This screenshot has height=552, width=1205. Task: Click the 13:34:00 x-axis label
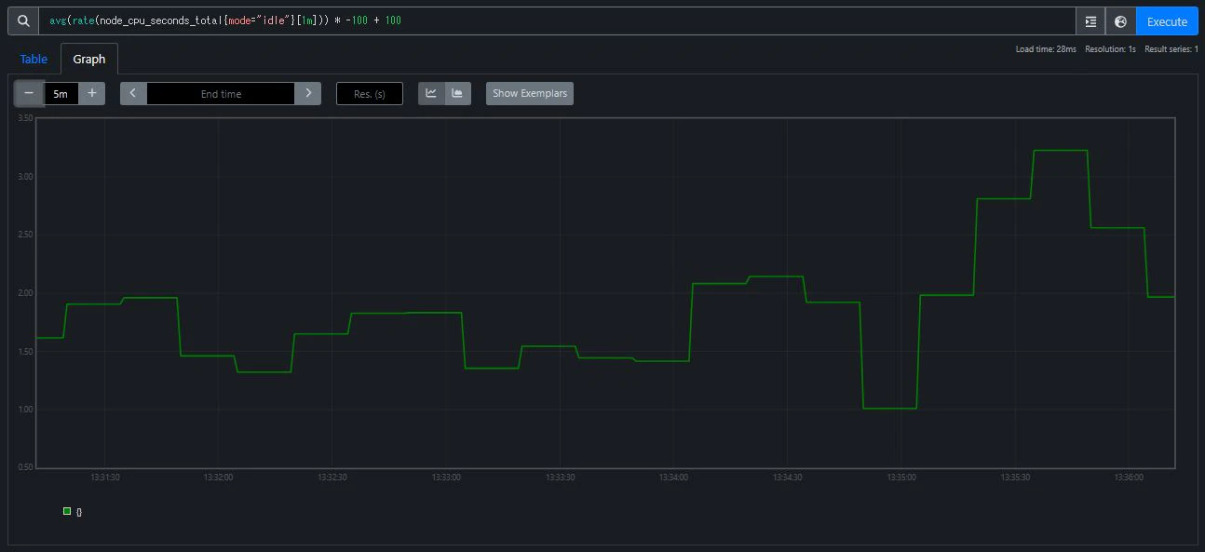(x=673, y=477)
